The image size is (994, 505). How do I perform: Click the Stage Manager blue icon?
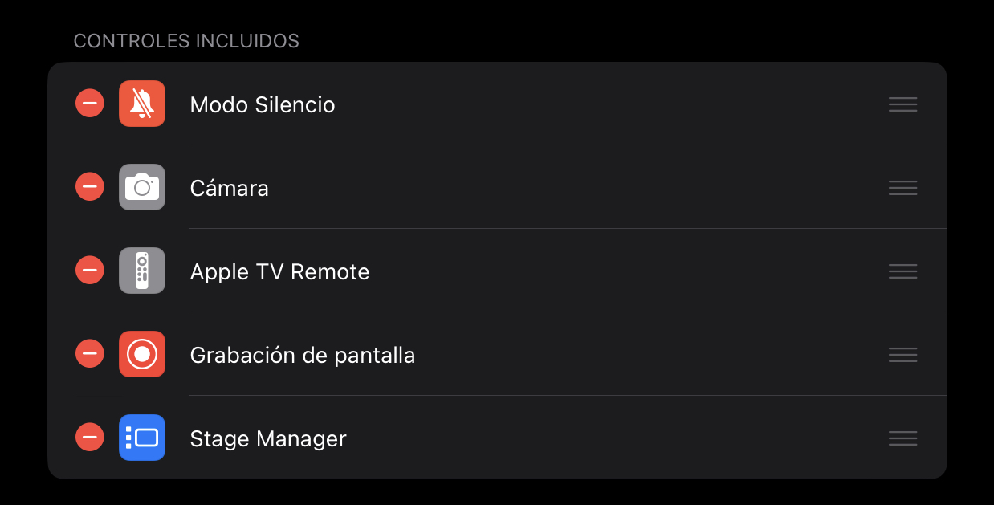142,438
